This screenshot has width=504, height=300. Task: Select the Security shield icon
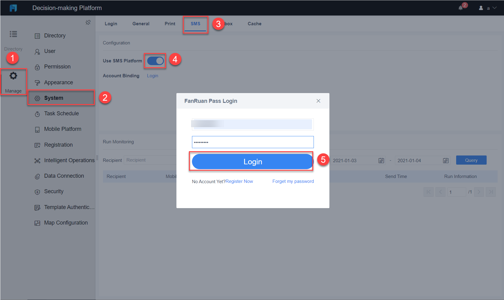tap(37, 191)
